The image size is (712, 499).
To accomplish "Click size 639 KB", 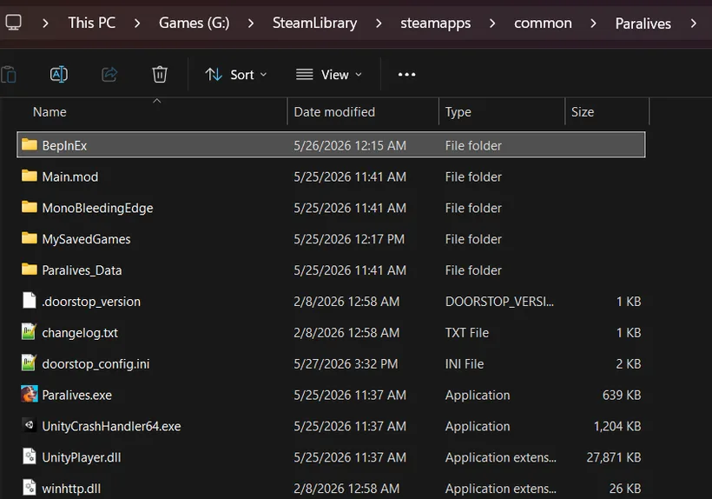I will (622, 395).
